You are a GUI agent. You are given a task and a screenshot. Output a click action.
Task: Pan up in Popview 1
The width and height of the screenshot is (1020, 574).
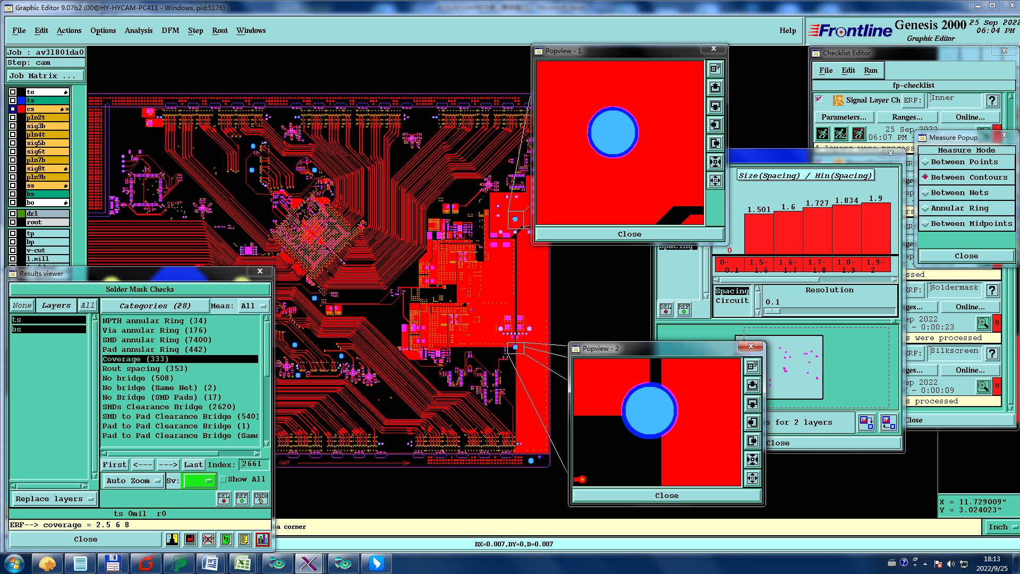point(716,87)
